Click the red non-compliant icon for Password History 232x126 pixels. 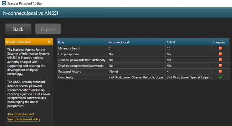220,71
